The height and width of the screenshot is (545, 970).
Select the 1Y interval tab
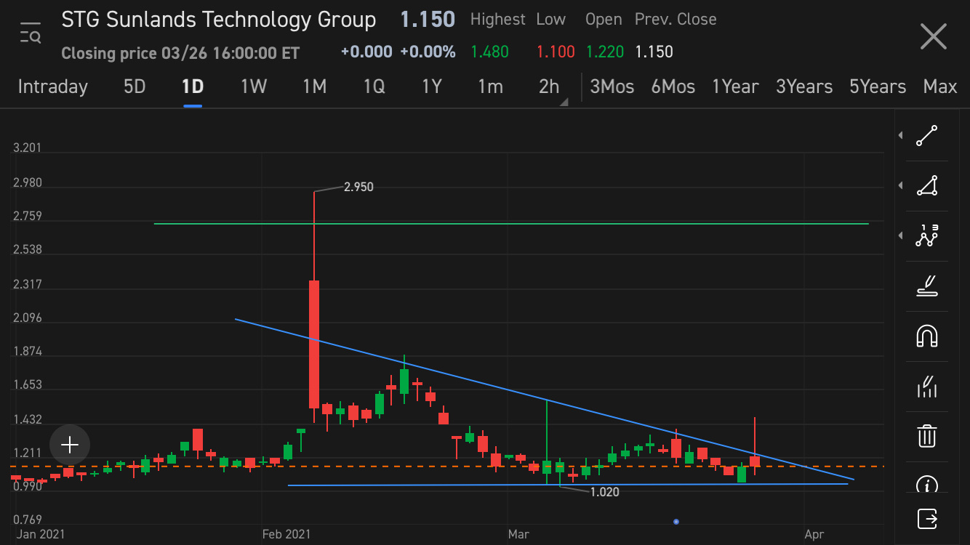tap(432, 86)
